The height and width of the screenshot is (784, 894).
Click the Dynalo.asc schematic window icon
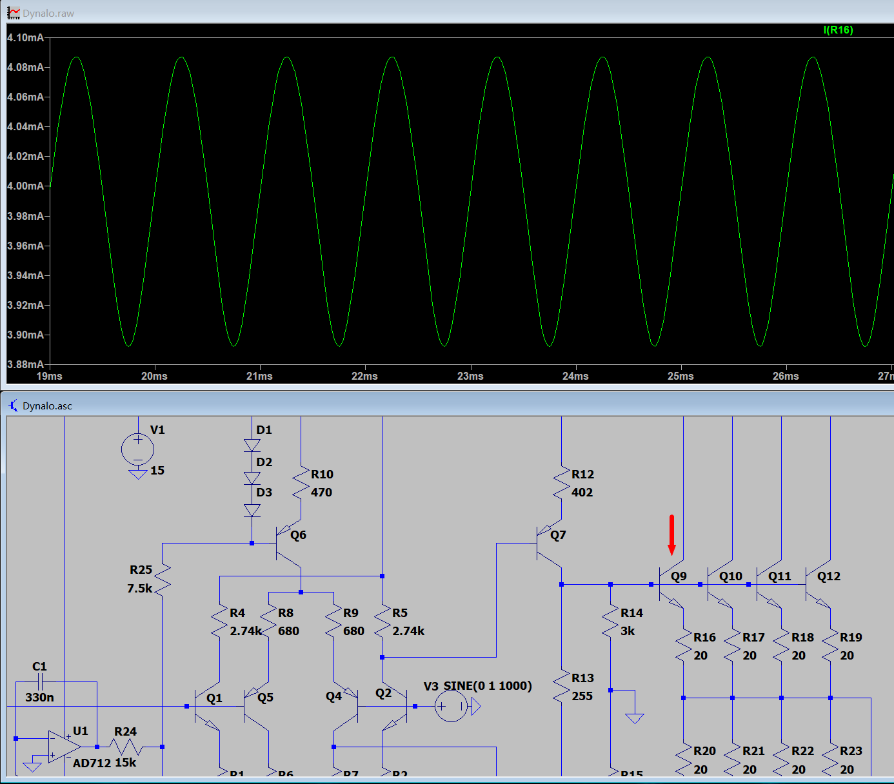tap(14, 406)
